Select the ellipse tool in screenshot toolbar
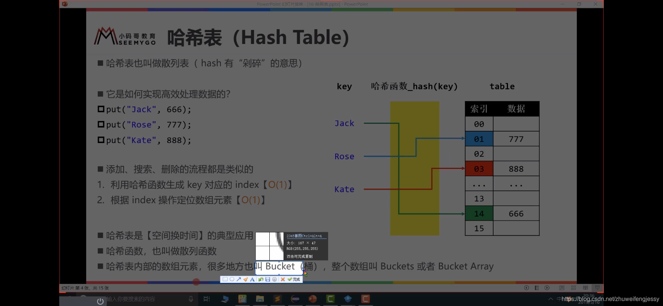Viewport: 663px width, 306px height. pos(232,279)
